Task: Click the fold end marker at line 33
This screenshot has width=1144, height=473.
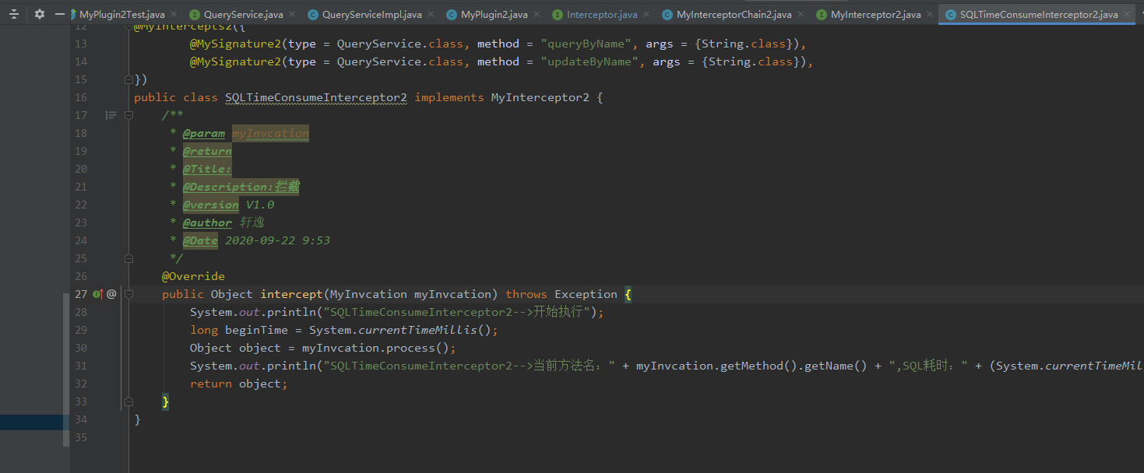Action: click(129, 401)
